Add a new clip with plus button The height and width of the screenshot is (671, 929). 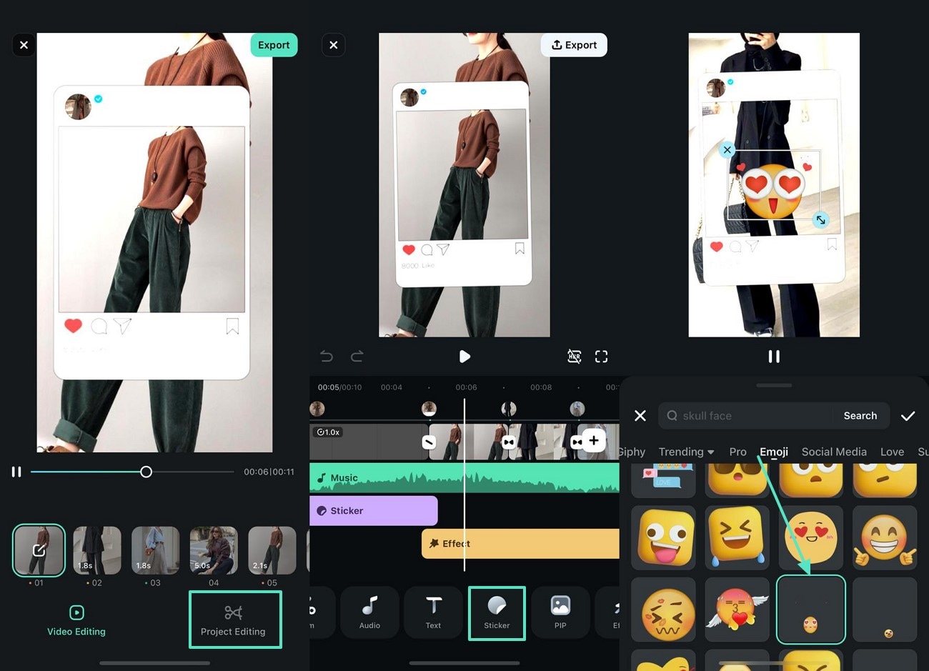pyautogui.click(x=594, y=440)
